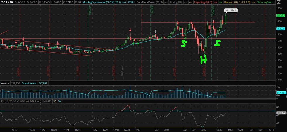Click the /GCJ20 contract rollover marker
The height and width of the screenshot is (132, 287).
(152, 9)
